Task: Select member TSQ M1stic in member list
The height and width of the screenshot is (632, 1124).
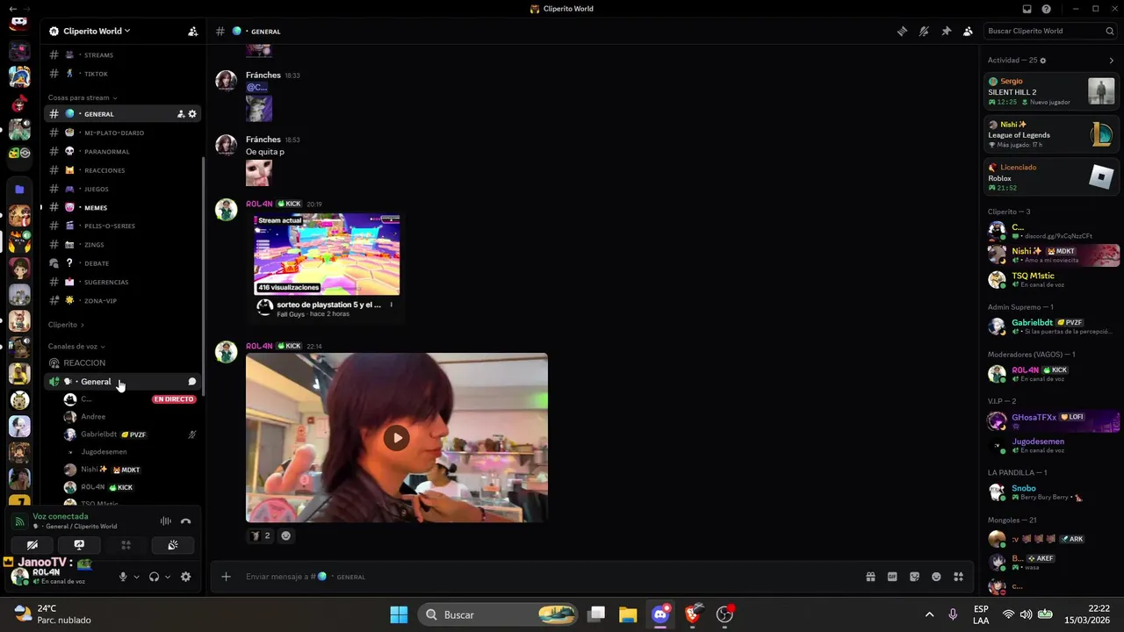Action: 1051,279
